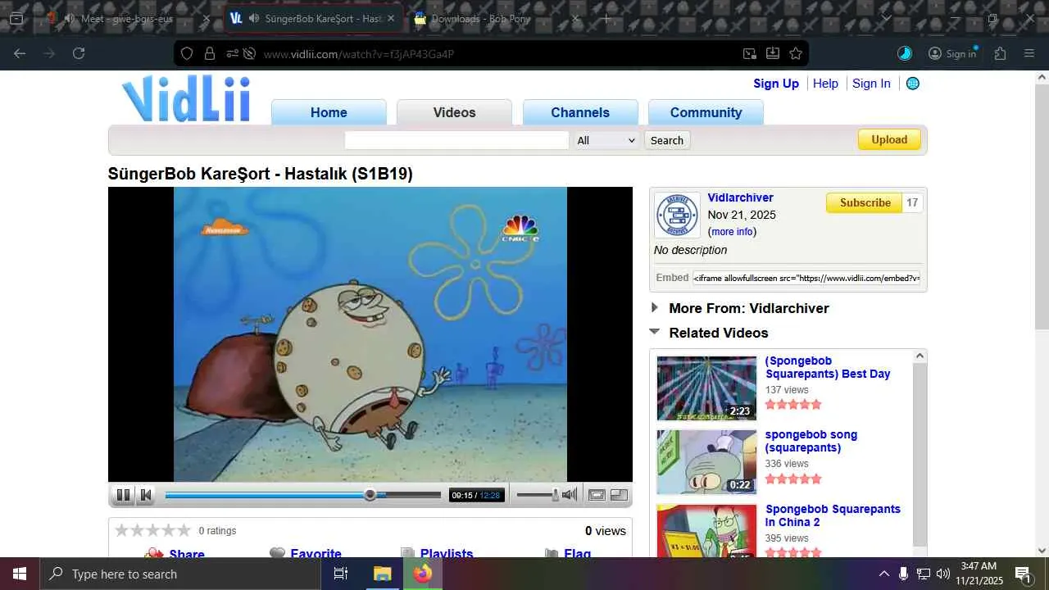Click the circular toolbar icon beside Sign in
Viewport: 1049px width, 590px height.
905,53
